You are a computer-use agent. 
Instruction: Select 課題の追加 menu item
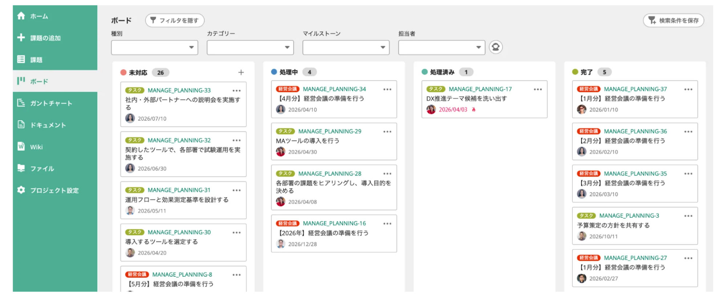pos(55,38)
